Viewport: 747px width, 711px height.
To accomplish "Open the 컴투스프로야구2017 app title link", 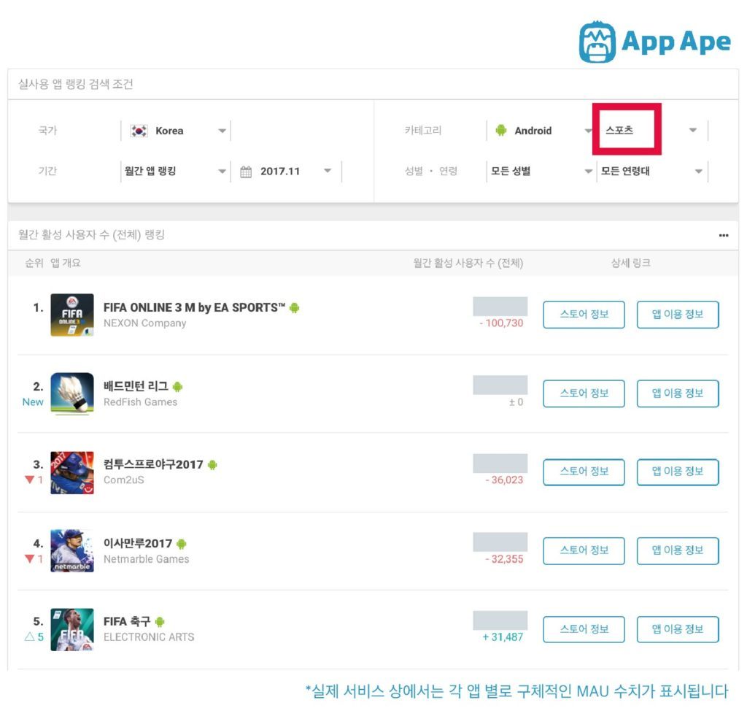I will pos(153,464).
